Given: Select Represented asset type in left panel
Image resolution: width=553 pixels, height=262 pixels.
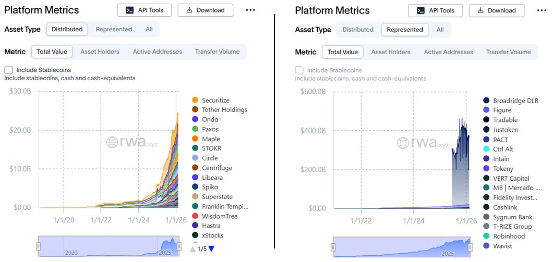Looking at the screenshot, I should pyautogui.click(x=114, y=29).
